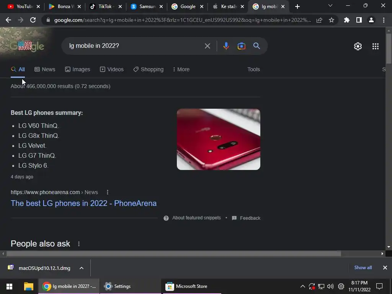Screen dimensions: 392x294
Task: Open notification center icon
Action: point(379,286)
